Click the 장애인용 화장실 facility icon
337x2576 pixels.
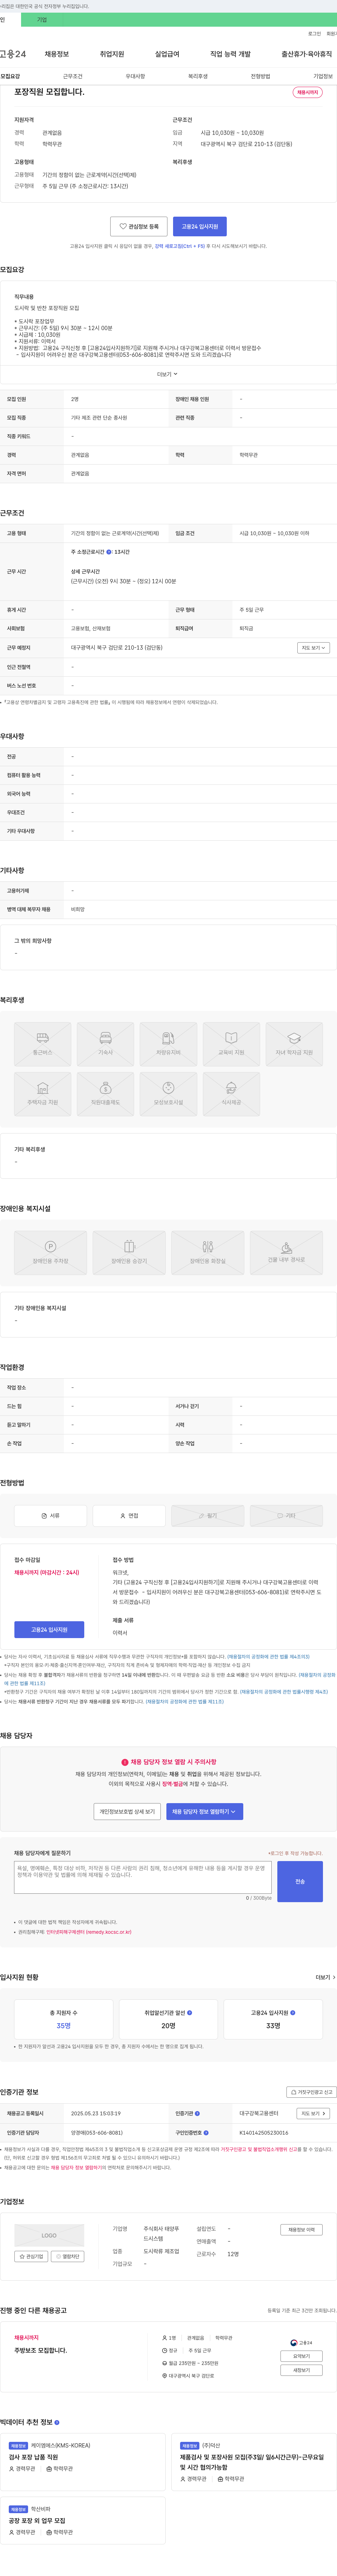coord(208,1253)
